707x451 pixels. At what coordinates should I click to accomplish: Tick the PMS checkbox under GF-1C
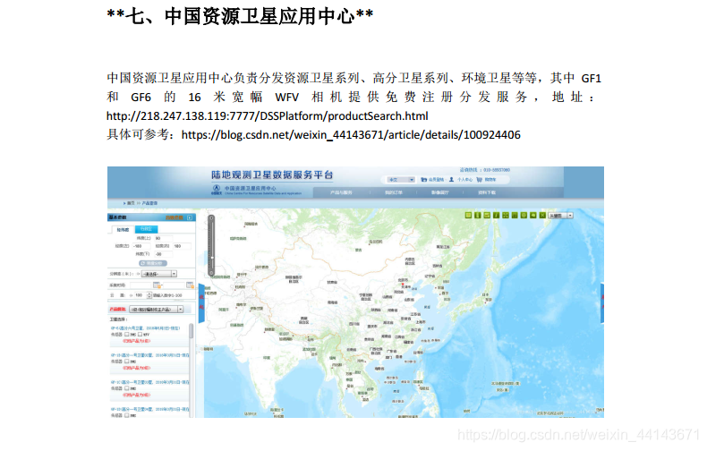point(127,387)
